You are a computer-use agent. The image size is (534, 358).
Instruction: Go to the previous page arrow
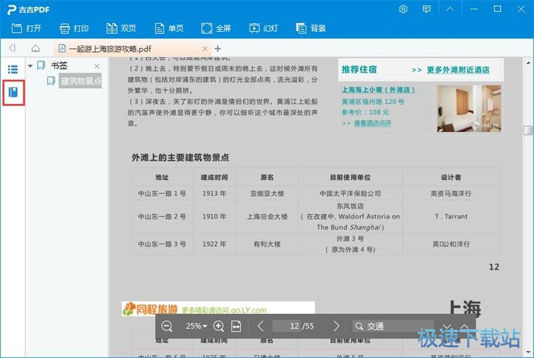click(260, 326)
